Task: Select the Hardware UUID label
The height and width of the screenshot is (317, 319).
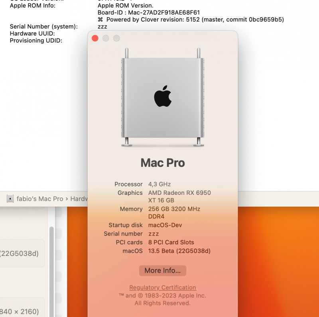Action: click(32, 34)
